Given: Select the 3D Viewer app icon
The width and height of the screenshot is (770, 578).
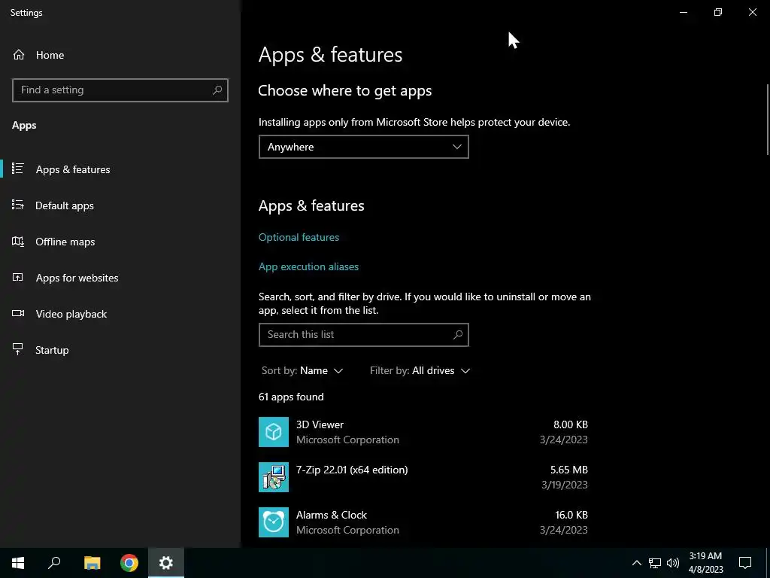Looking at the screenshot, I should tap(274, 432).
